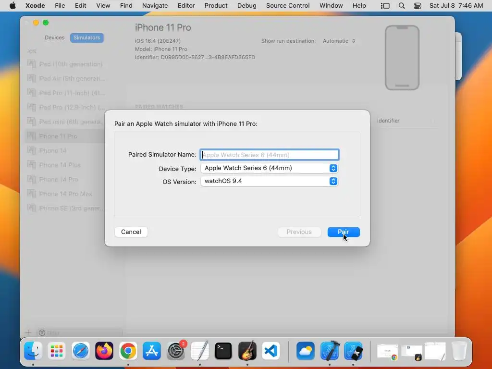Image resolution: width=492 pixels, height=369 pixels.
Task: Select iPhone 14 Pro simulator
Action: coord(65,180)
